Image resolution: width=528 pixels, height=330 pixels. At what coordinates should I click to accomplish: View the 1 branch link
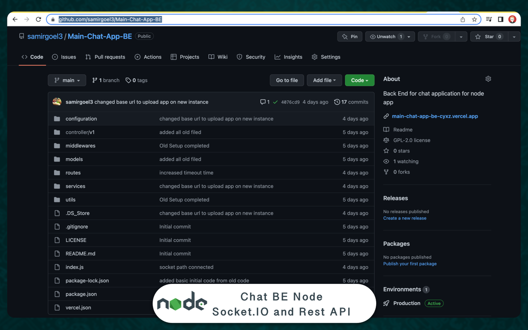tap(106, 80)
